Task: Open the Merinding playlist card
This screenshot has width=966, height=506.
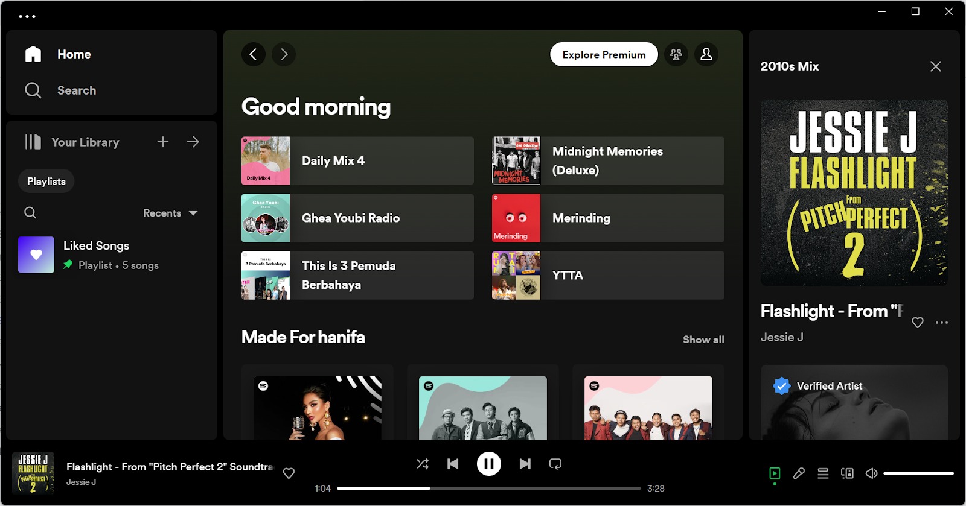Action: coord(608,218)
